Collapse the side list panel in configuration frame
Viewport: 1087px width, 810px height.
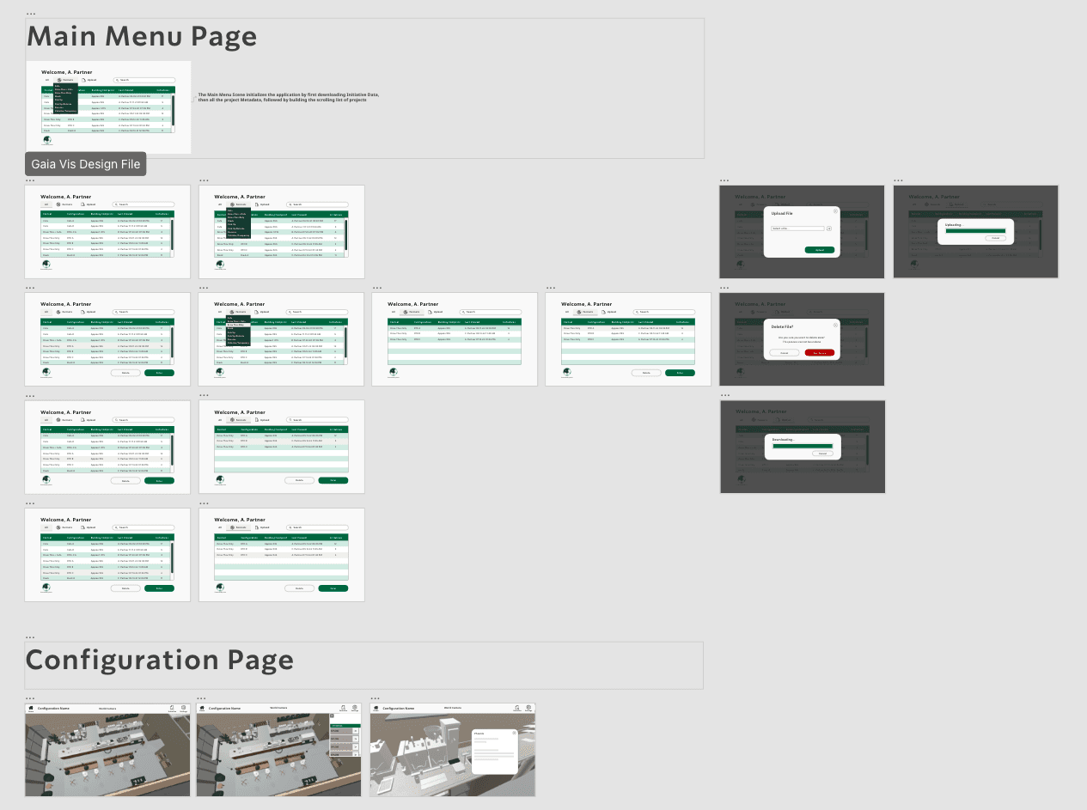click(332, 716)
